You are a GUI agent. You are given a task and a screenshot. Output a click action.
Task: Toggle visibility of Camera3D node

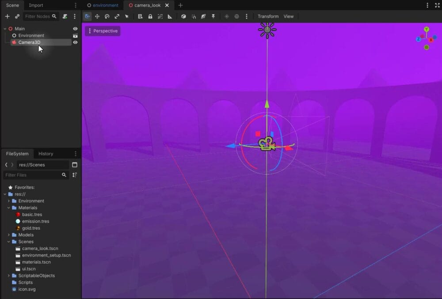tap(75, 42)
